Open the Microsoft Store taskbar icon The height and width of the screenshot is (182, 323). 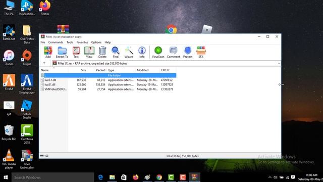tap(124, 177)
